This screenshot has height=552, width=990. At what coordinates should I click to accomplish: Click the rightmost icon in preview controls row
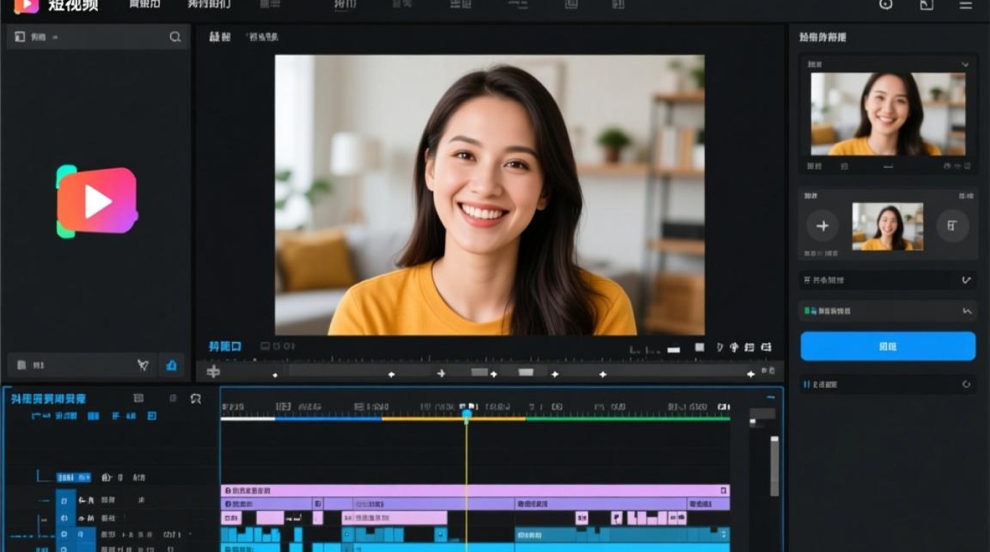point(766,347)
